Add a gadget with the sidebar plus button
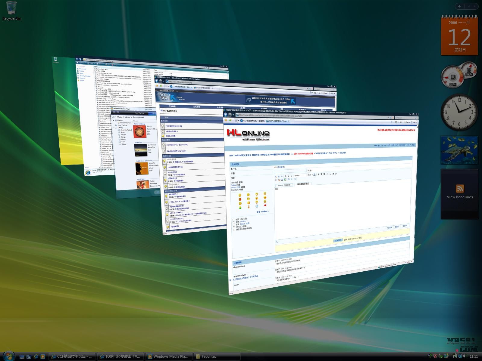The image size is (482, 361). (459, 6)
